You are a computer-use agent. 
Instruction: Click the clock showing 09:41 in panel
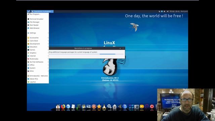175,11
